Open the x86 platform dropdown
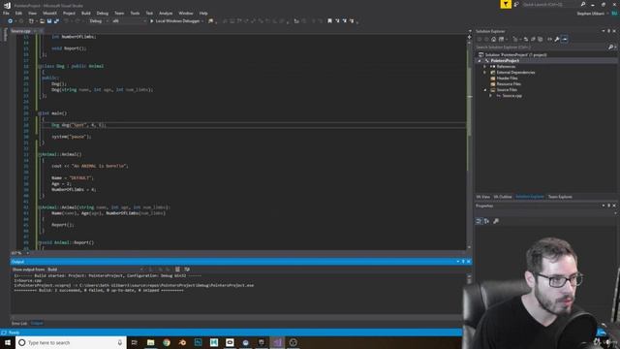The height and width of the screenshot is (349, 620). tap(129, 21)
